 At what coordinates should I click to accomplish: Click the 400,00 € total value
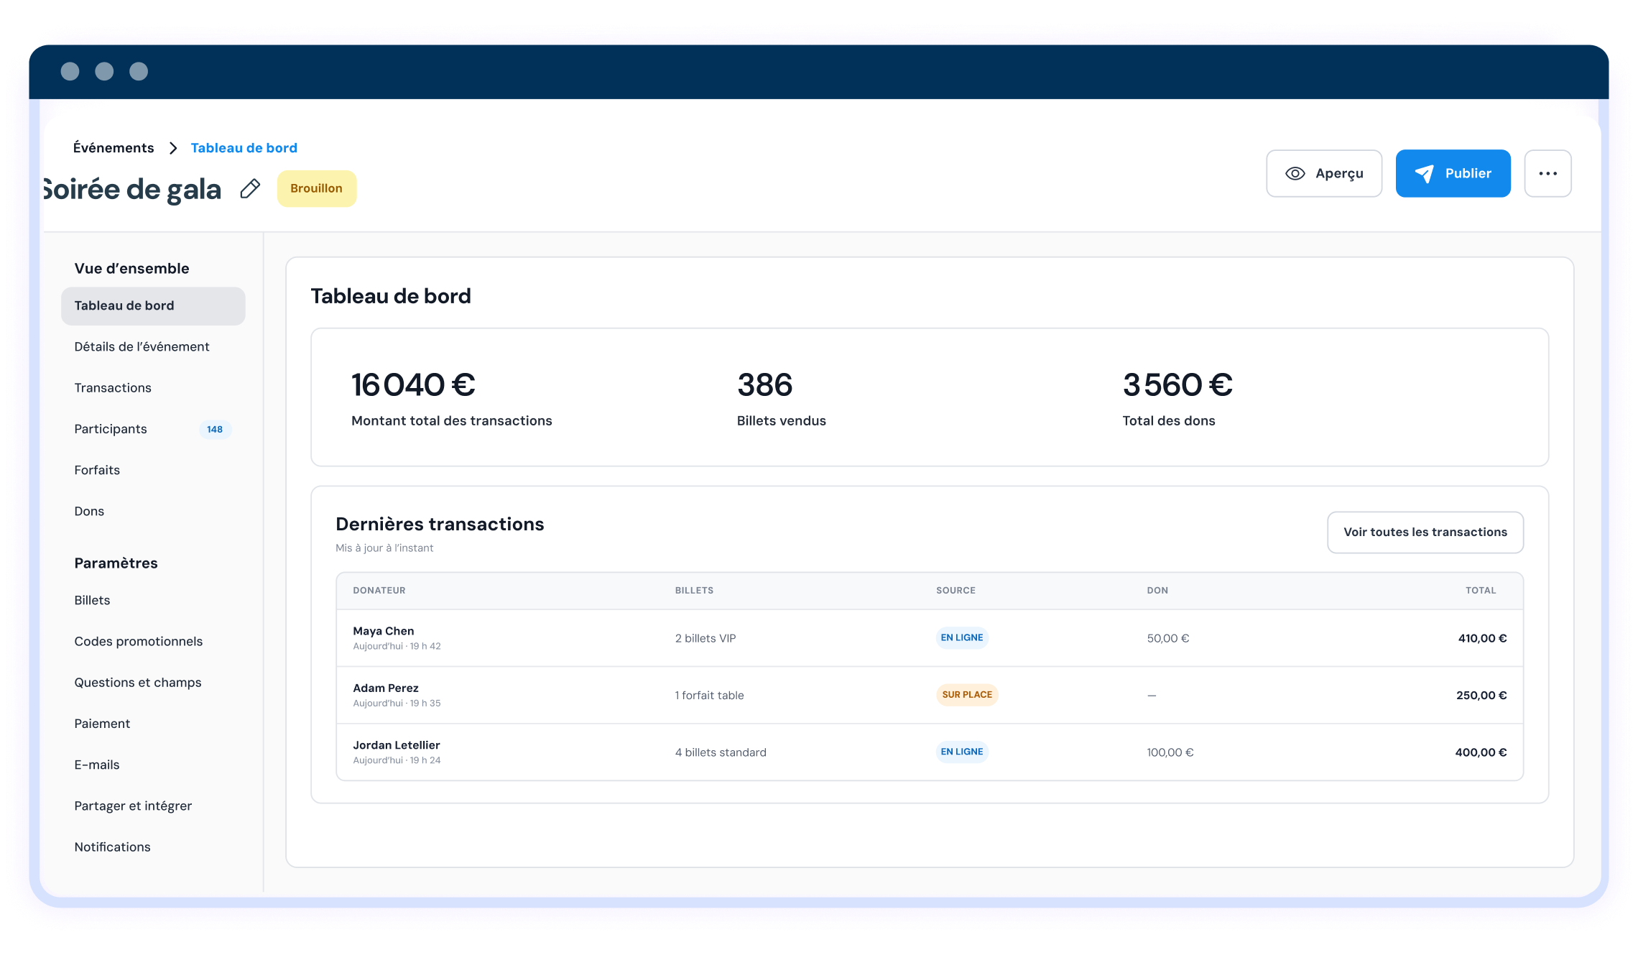click(x=1481, y=752)
